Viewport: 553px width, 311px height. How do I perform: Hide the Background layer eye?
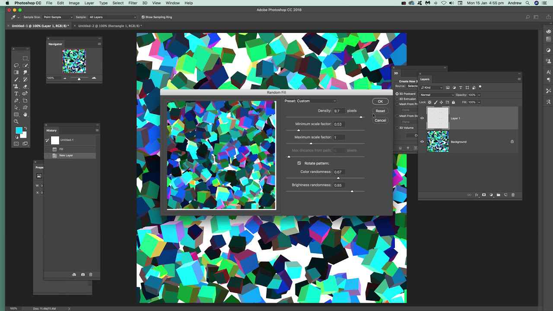pyautogui.click(x=422, y=142)
